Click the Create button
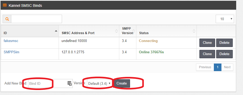This screenshot has height=95, width=243. pyautogui.click(x=122, y=83)
